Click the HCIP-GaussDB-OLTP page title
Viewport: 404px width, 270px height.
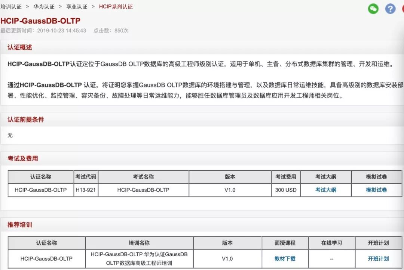click(40, 21)
